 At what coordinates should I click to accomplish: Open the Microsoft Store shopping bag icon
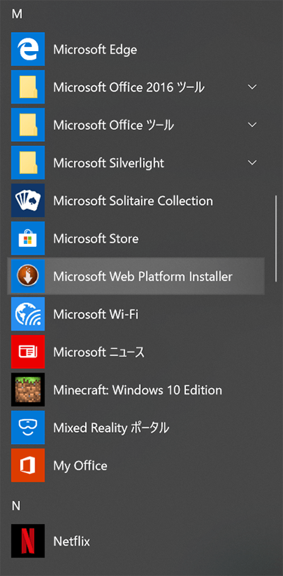[28, 238]
